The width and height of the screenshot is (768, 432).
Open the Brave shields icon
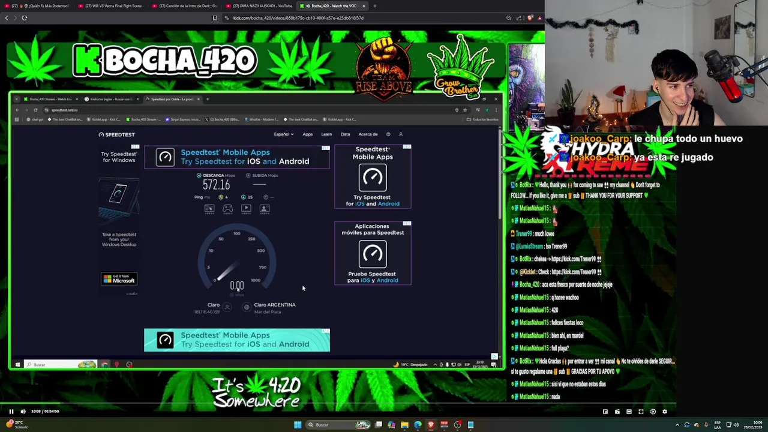(x=530, y=18)
